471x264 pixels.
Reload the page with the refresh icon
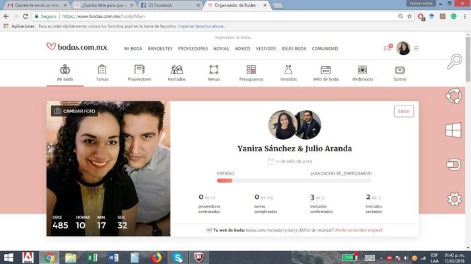[26, 16]
